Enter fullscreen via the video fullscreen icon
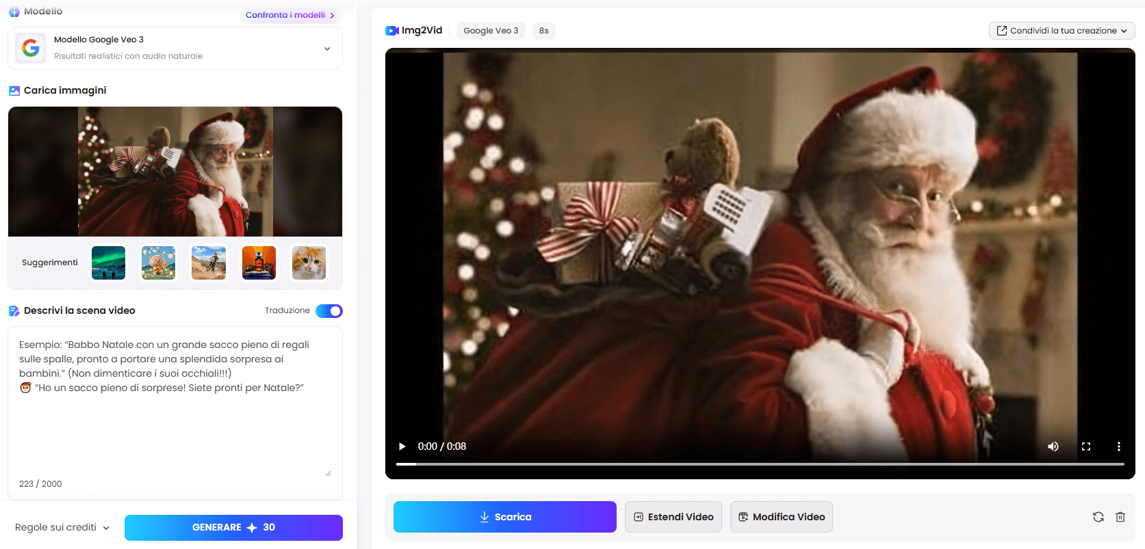The image size is (1145, 549). pos(1086,446)
